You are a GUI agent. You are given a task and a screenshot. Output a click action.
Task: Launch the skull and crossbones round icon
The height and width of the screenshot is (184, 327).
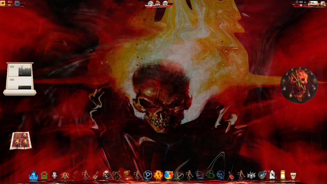point(54,175)
